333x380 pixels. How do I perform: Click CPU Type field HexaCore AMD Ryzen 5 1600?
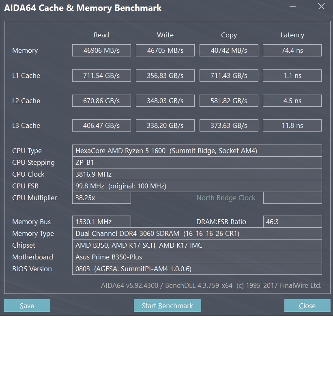(197, 151)
